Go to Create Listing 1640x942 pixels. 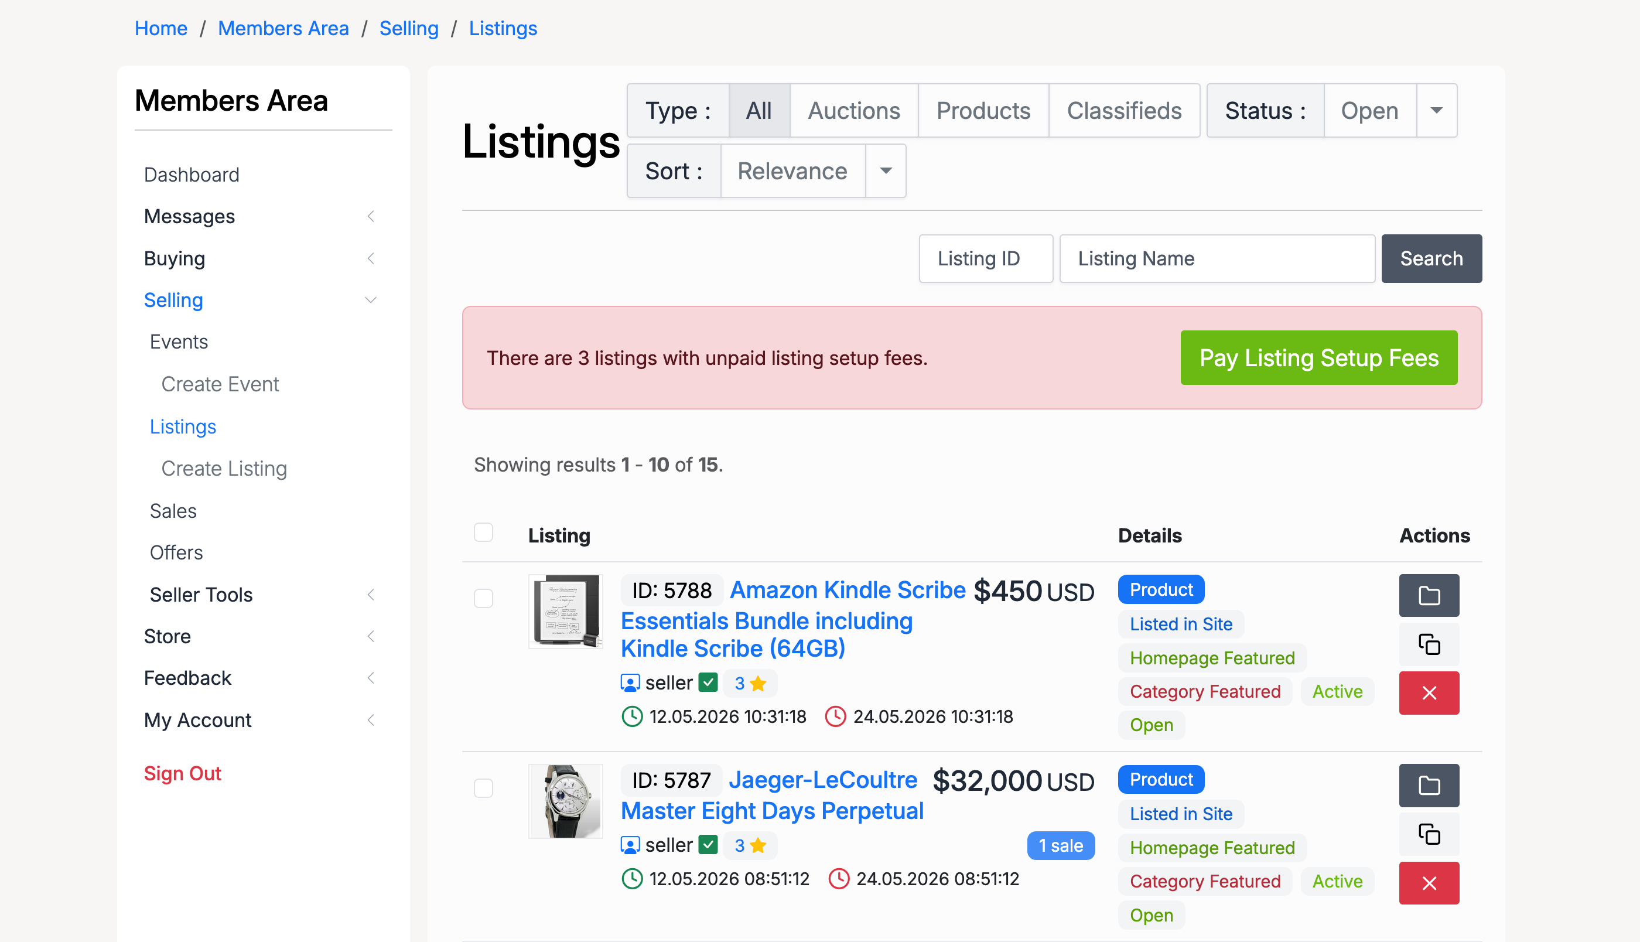point(224,469)
